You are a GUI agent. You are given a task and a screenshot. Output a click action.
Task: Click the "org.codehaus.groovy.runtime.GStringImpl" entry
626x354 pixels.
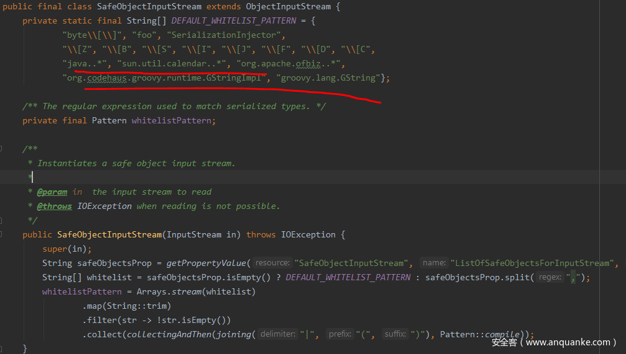tap(164, 78)
